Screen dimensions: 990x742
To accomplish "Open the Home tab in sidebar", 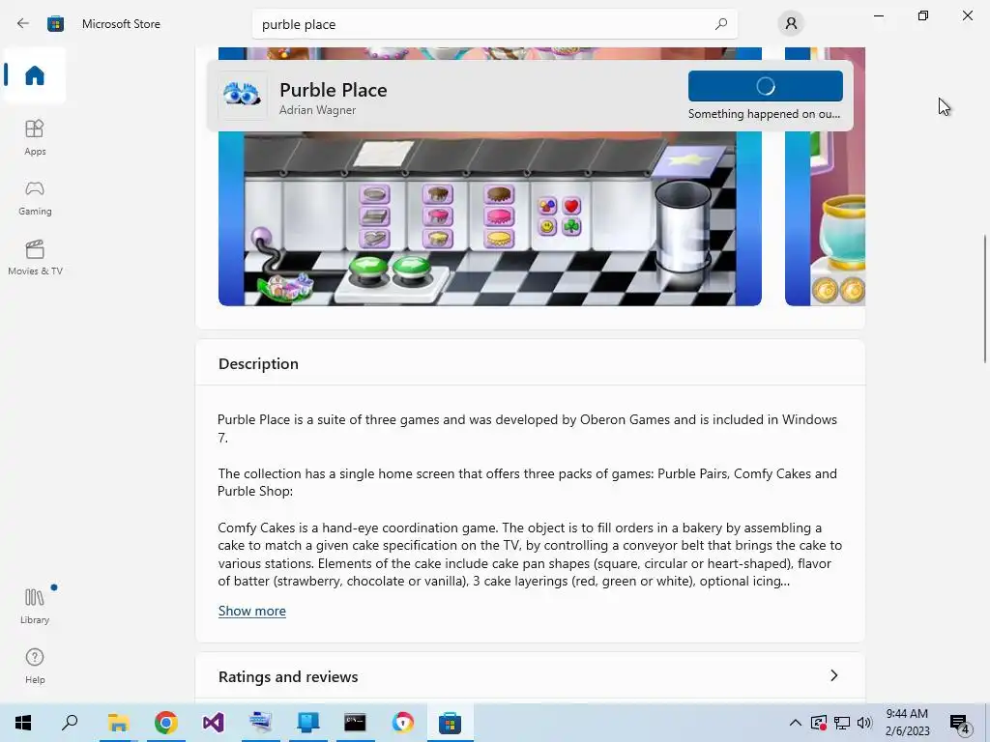I will [35, 75].
